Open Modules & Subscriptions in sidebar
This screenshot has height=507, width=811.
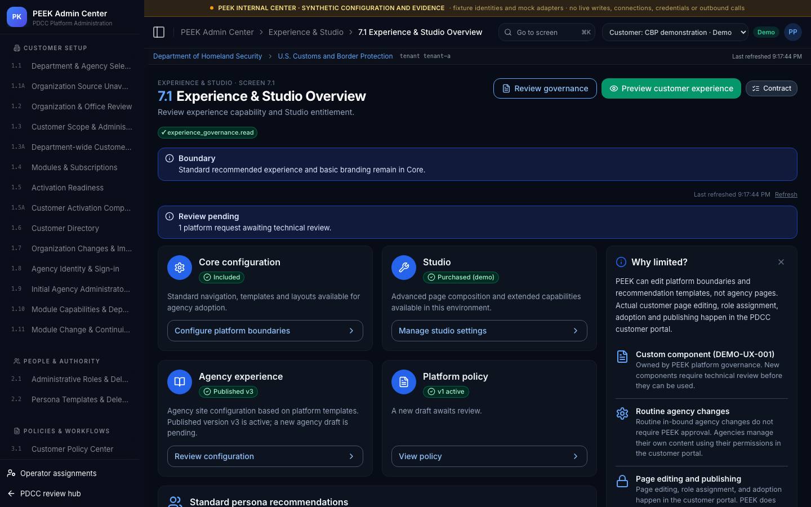pos(71,167)
